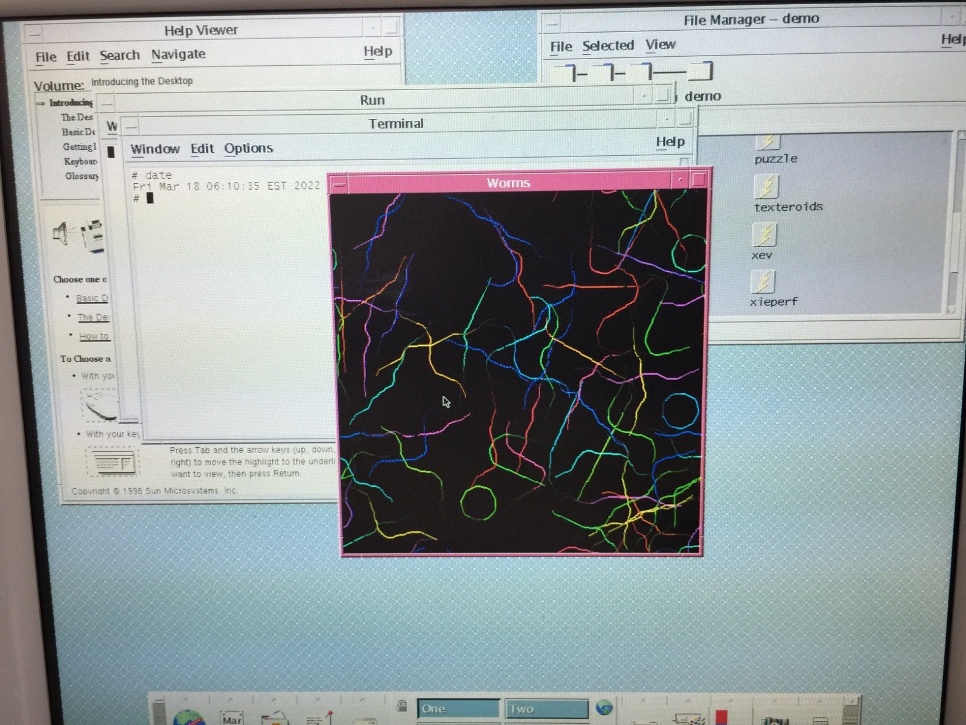Click the Terminal prompt line with the cursor
Screen dimensions: 966x725
point(144,198)
